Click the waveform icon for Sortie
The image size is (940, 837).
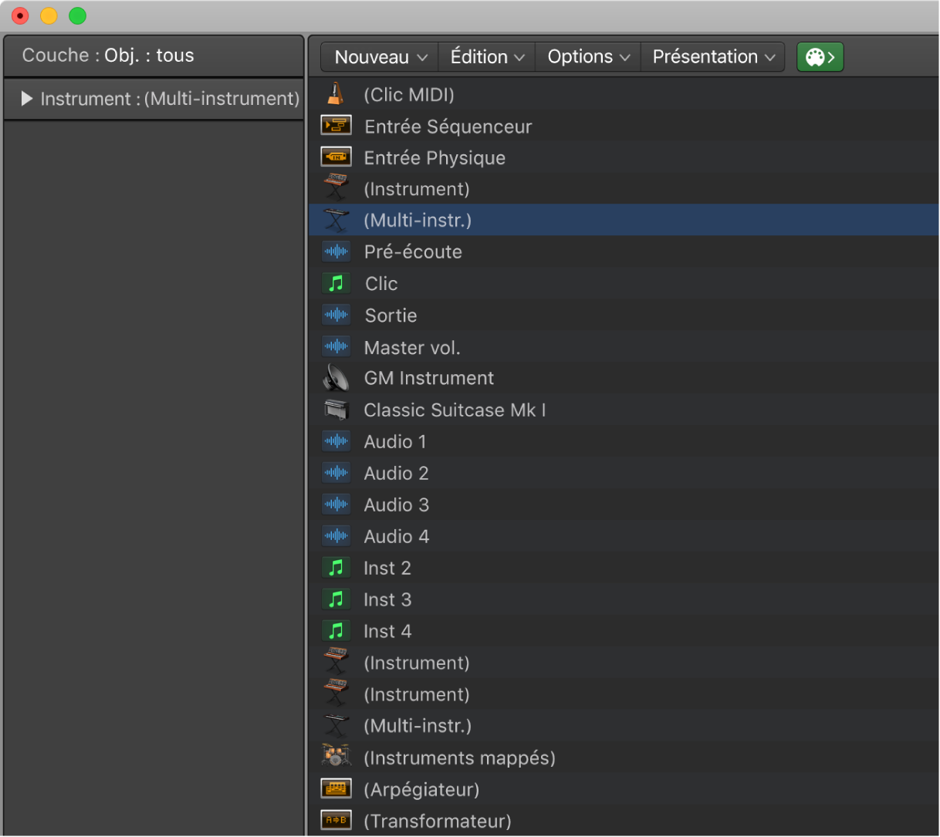coord(336,315)
